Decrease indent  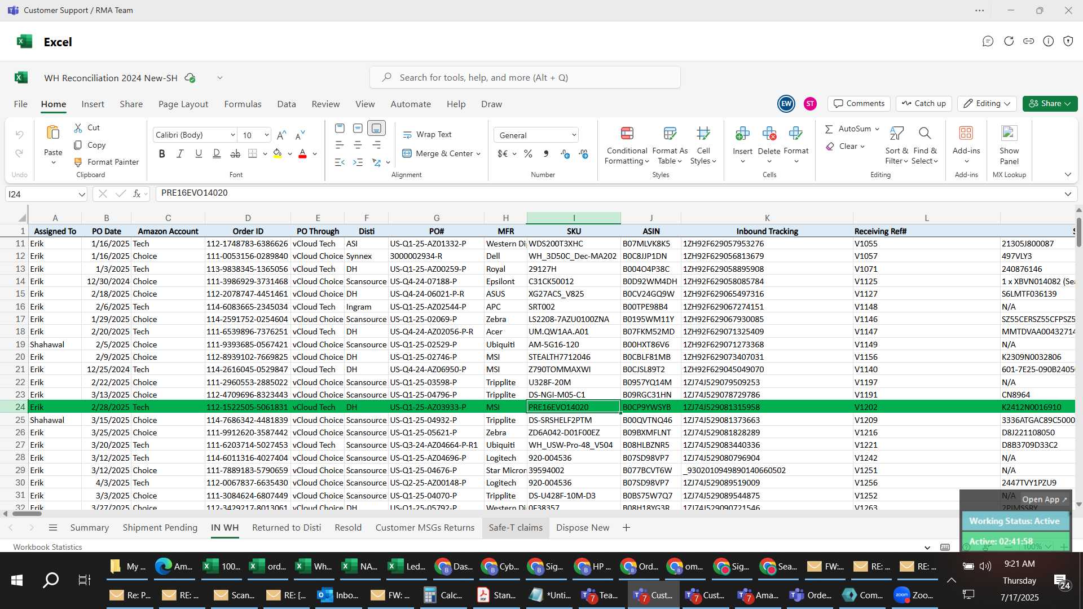point(340,162)
